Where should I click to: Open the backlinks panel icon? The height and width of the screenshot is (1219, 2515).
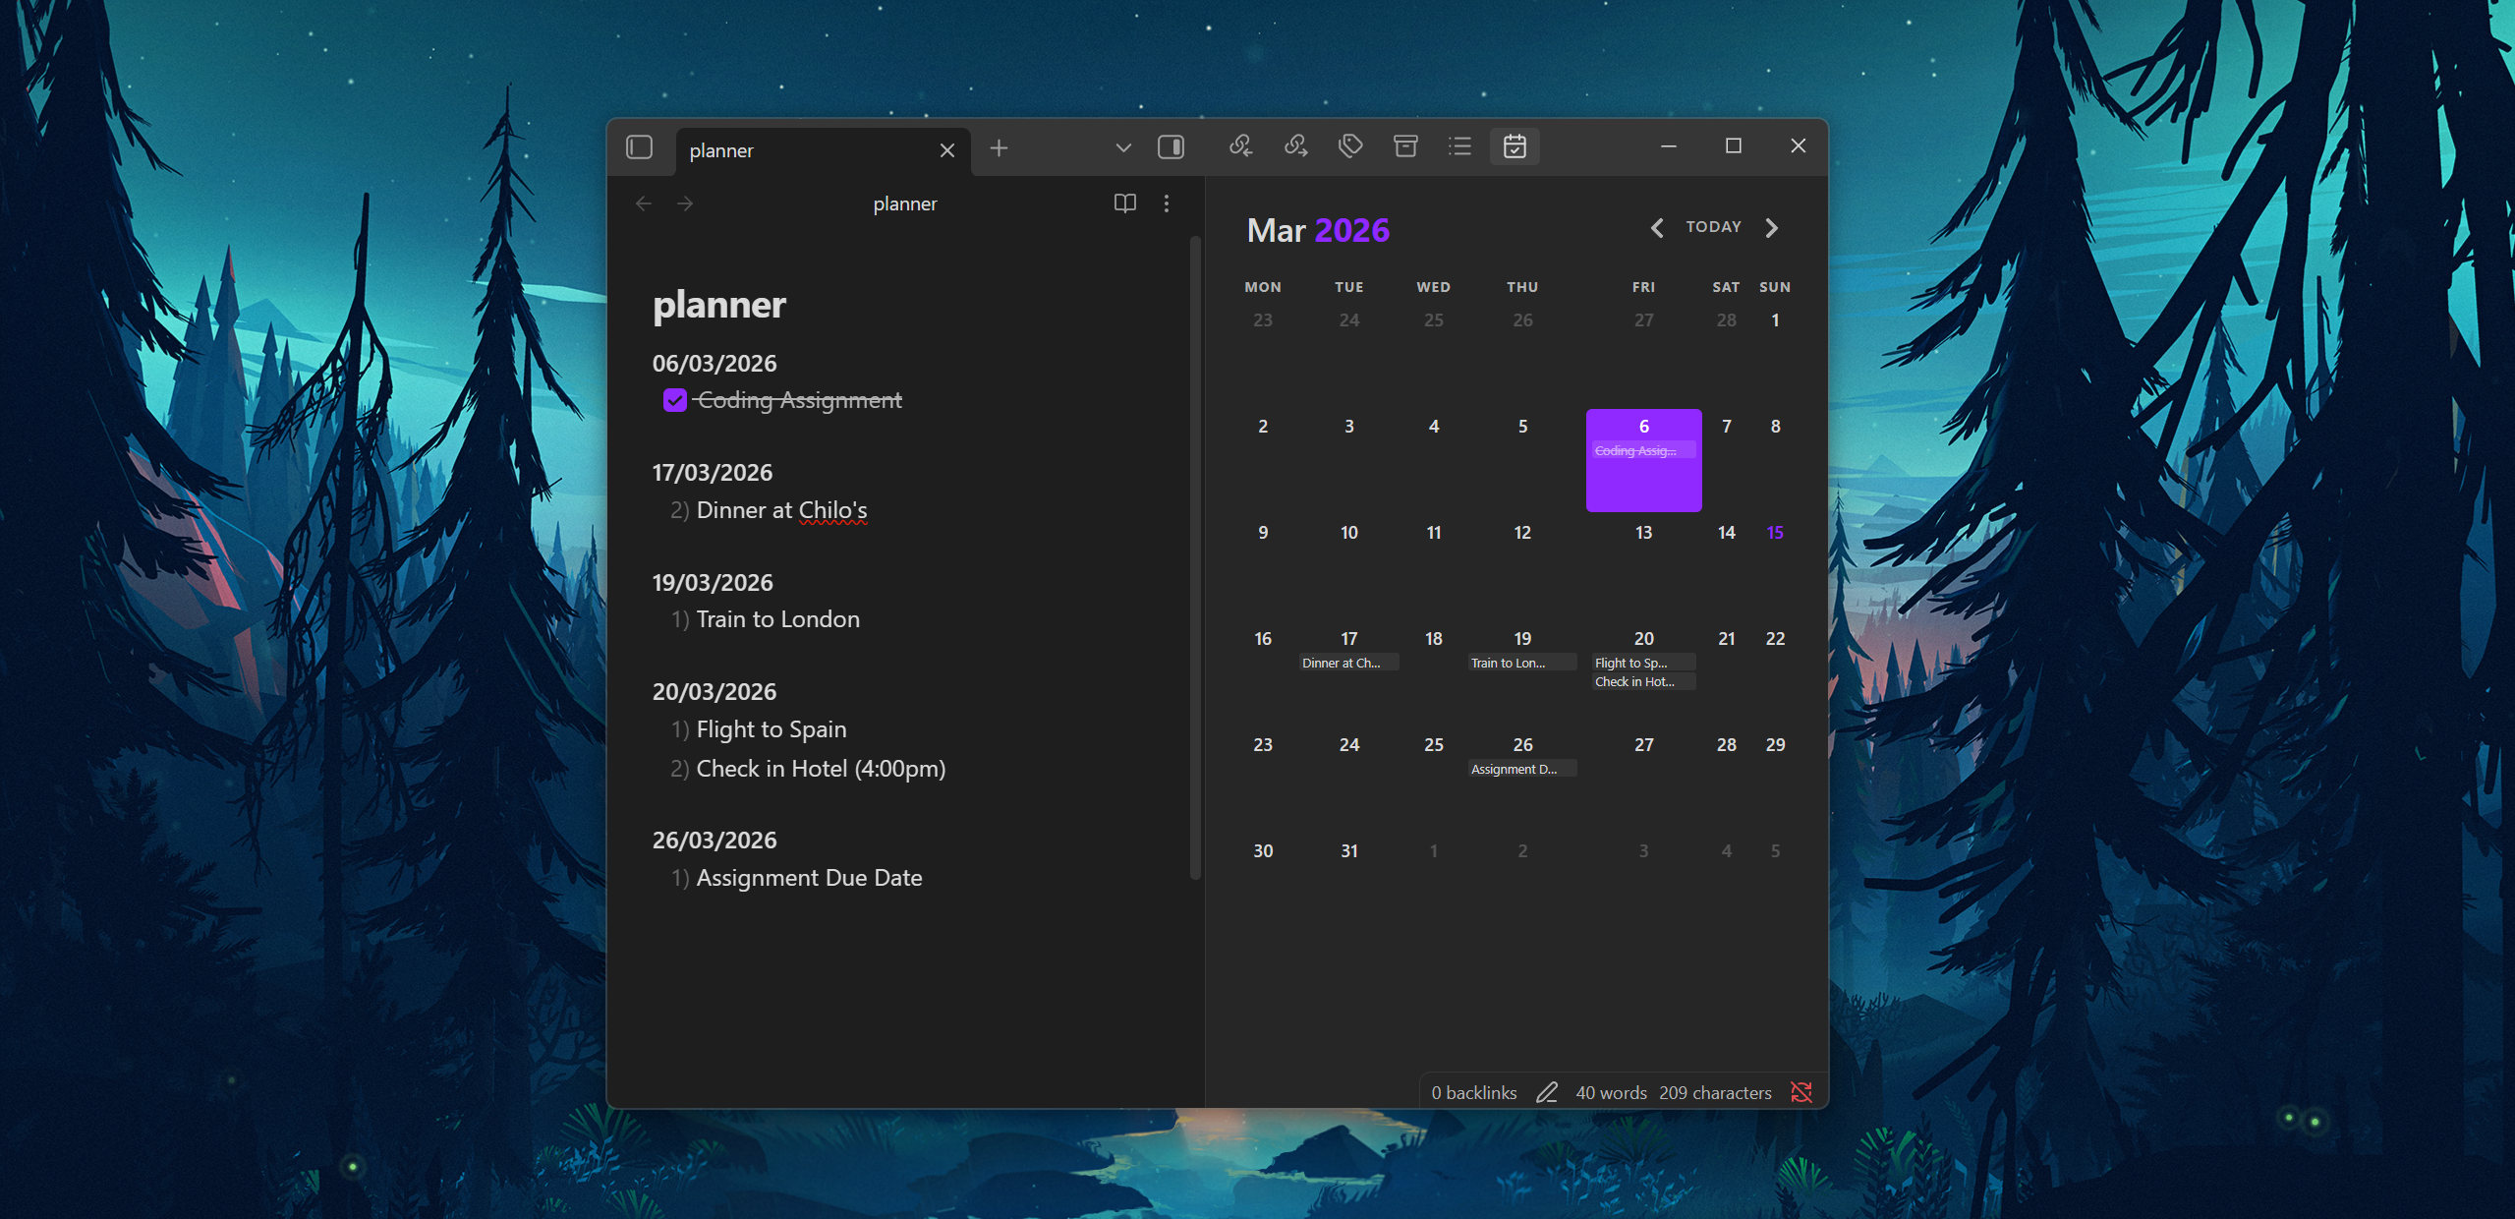pos(1240,146)
